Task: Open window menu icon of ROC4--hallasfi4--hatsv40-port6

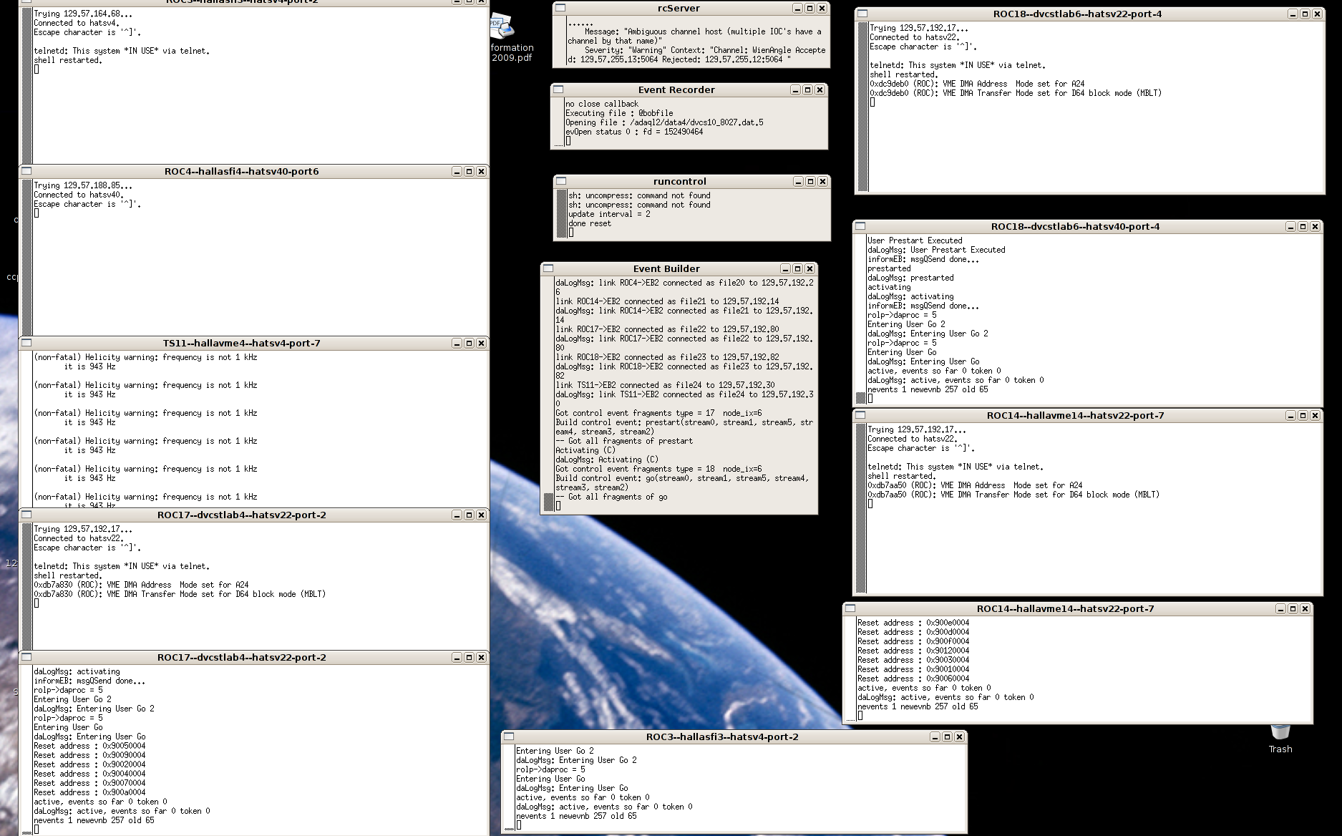Action: [x=26, y=171]
